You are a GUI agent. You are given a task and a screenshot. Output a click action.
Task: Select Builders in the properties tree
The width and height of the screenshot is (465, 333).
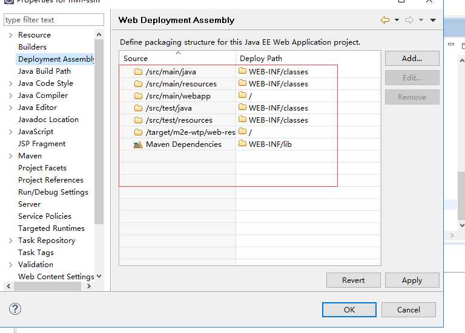pos(32,47)
